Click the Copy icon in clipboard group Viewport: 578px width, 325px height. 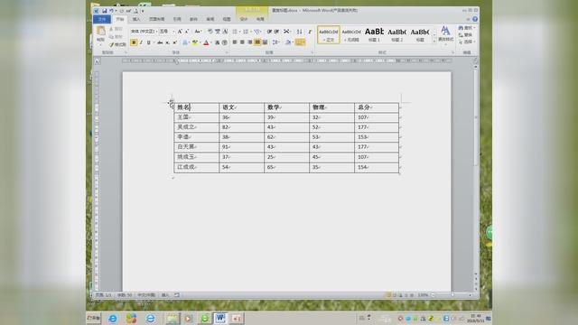coord(111,37)
